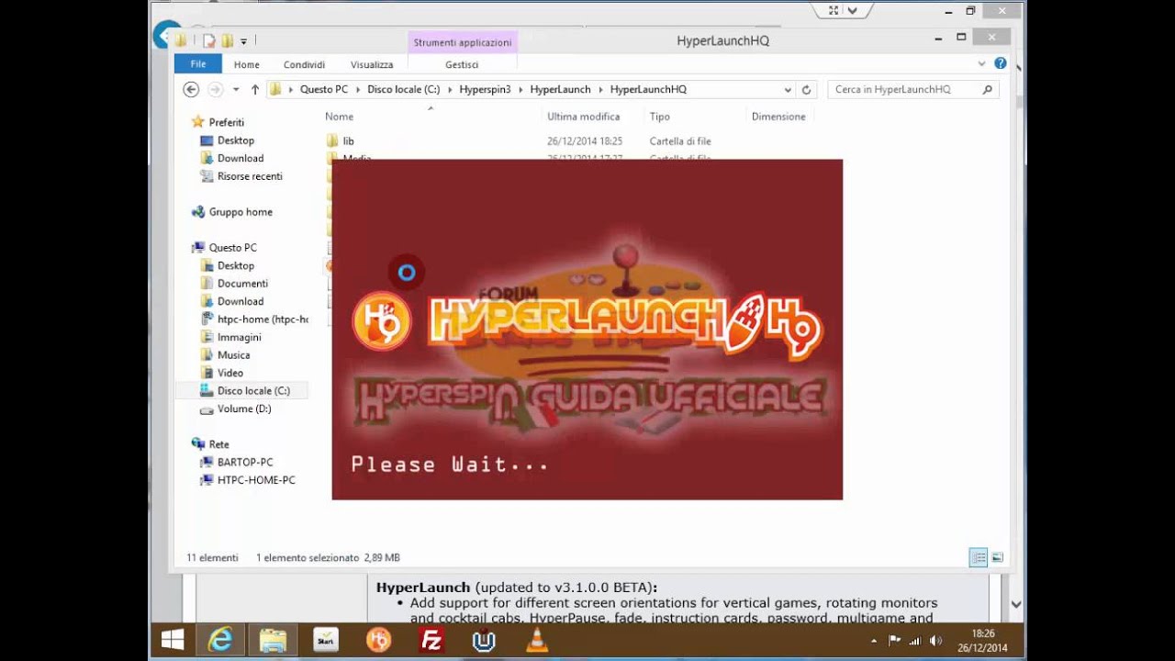Open Video folder in sidebar
This screenshot has width=1175, height=661.
pyautogui.click(x=230, y=373)
